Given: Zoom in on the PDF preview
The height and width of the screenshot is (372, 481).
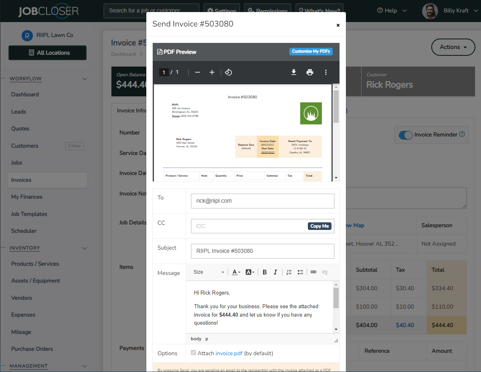Looking at the screenshot, I should pyautogui.click(x=212, y=72).
